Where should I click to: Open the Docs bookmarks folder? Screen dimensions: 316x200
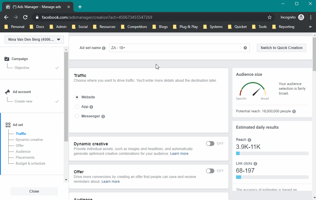[37, 26]
